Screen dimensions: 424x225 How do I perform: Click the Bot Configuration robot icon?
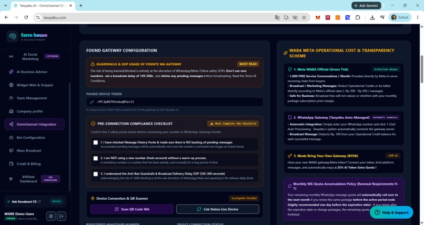click(11, 138)
